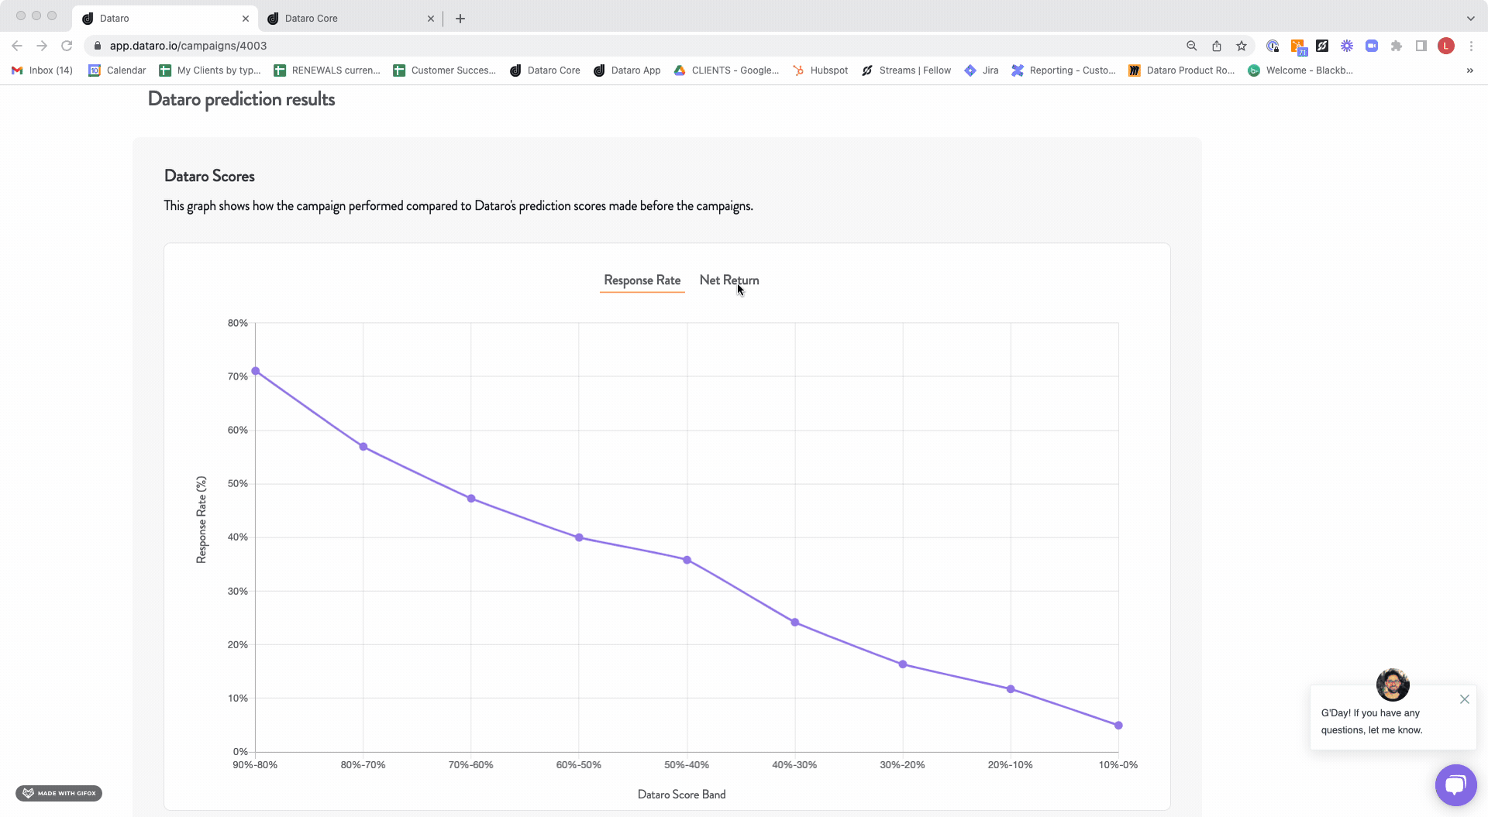Click the 30%-20% data point
The image size is (1488, 817).
pyautogui.click(x=903, y=664)
